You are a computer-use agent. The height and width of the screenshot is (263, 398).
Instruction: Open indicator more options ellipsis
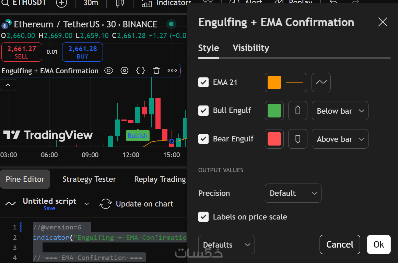[172, 71]
